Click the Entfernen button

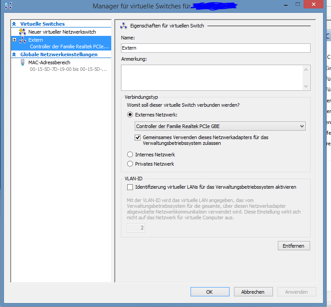click(x=294, y=246)
